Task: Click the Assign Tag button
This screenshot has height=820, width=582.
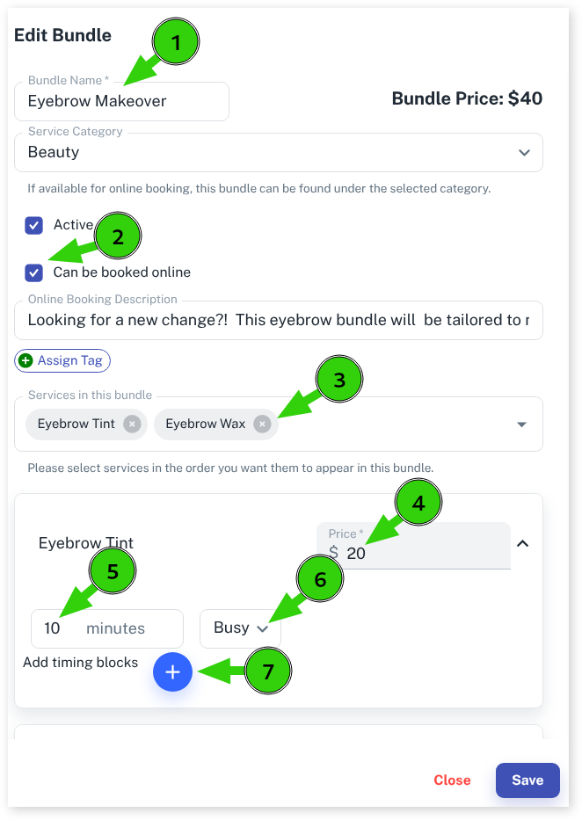Action: 69,360
